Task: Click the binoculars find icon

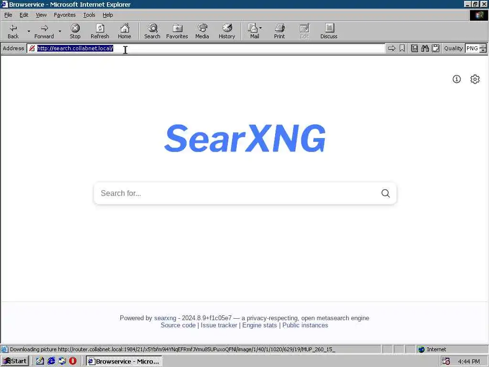Action: (425, 48)
